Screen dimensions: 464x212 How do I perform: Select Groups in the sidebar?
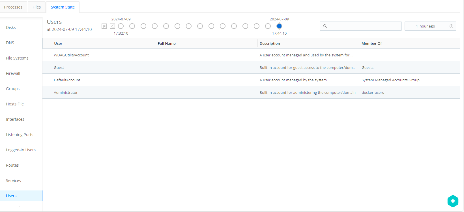(13, 89)
